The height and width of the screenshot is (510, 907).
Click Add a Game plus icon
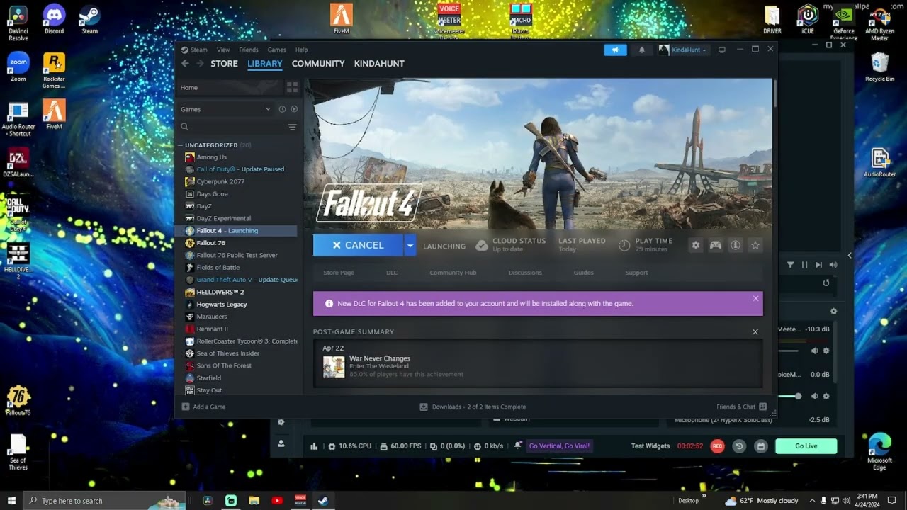tap(186, 407)
